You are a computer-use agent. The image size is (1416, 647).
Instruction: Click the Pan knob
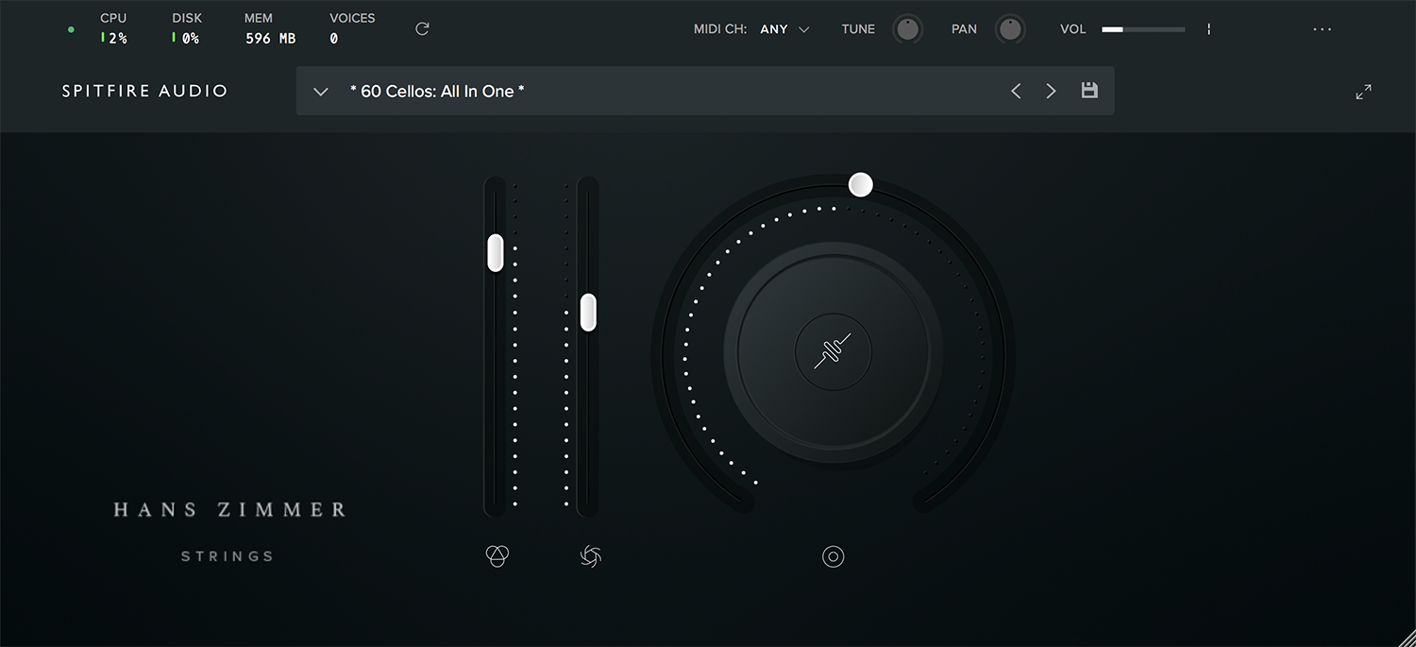point(1010,29)
